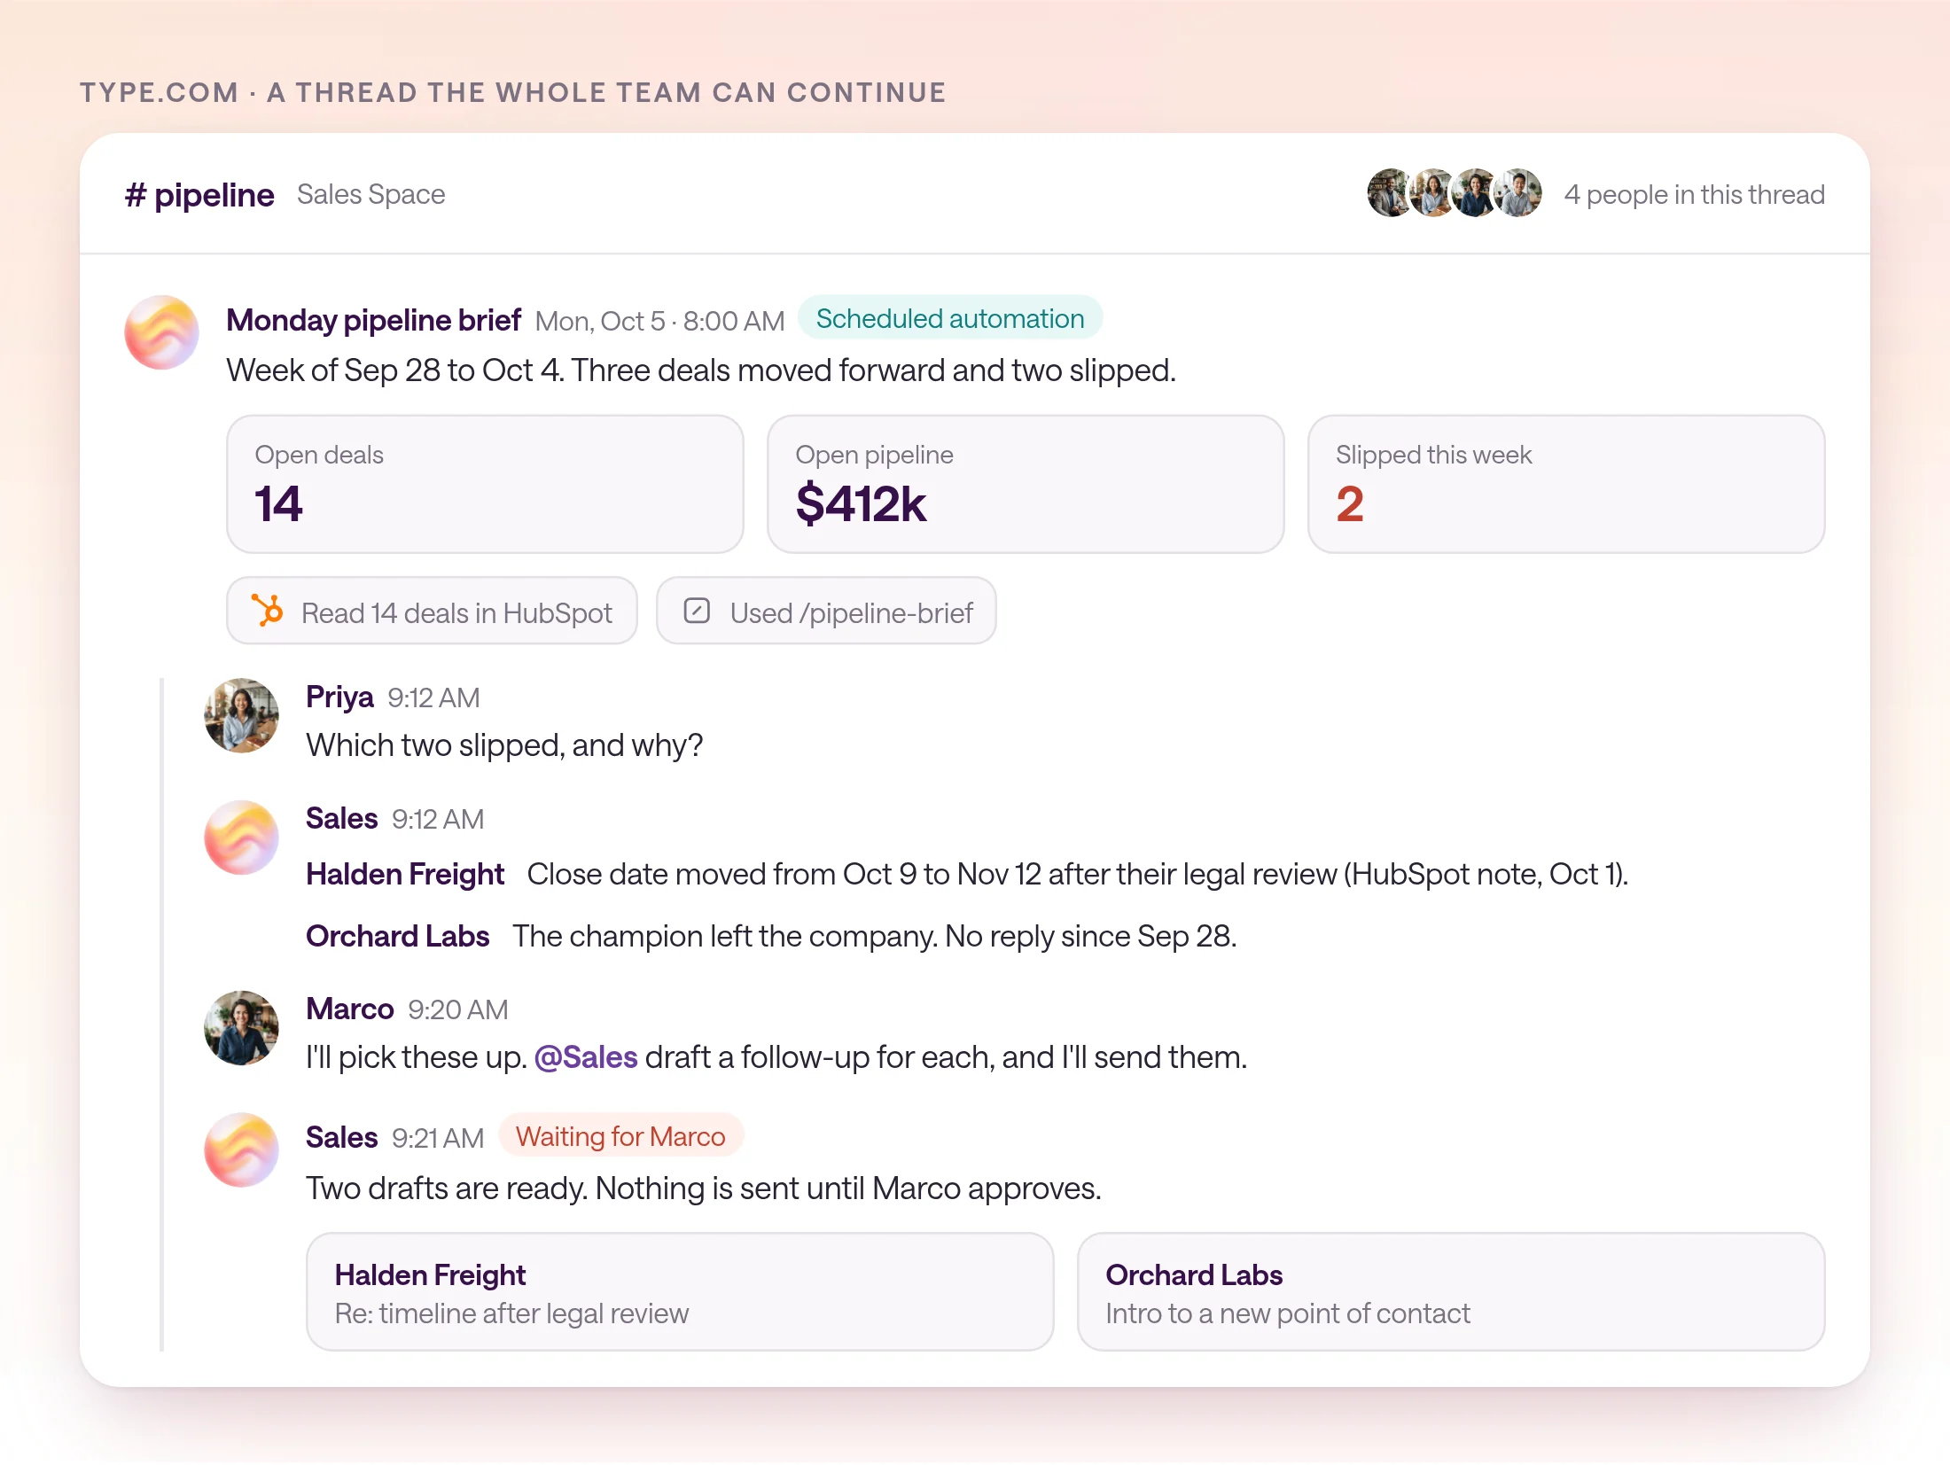This screenshot has width=1950, height=1465.
Task: Click 'Two drafts are ready' message text
Action: pos(704,1188)
